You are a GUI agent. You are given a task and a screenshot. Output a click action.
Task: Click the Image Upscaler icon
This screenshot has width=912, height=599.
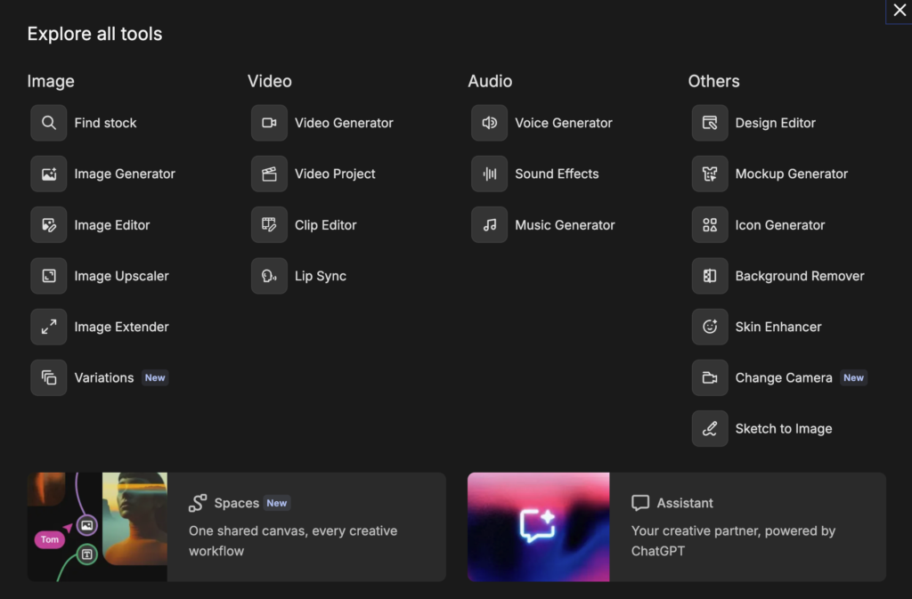pos(49,276)
